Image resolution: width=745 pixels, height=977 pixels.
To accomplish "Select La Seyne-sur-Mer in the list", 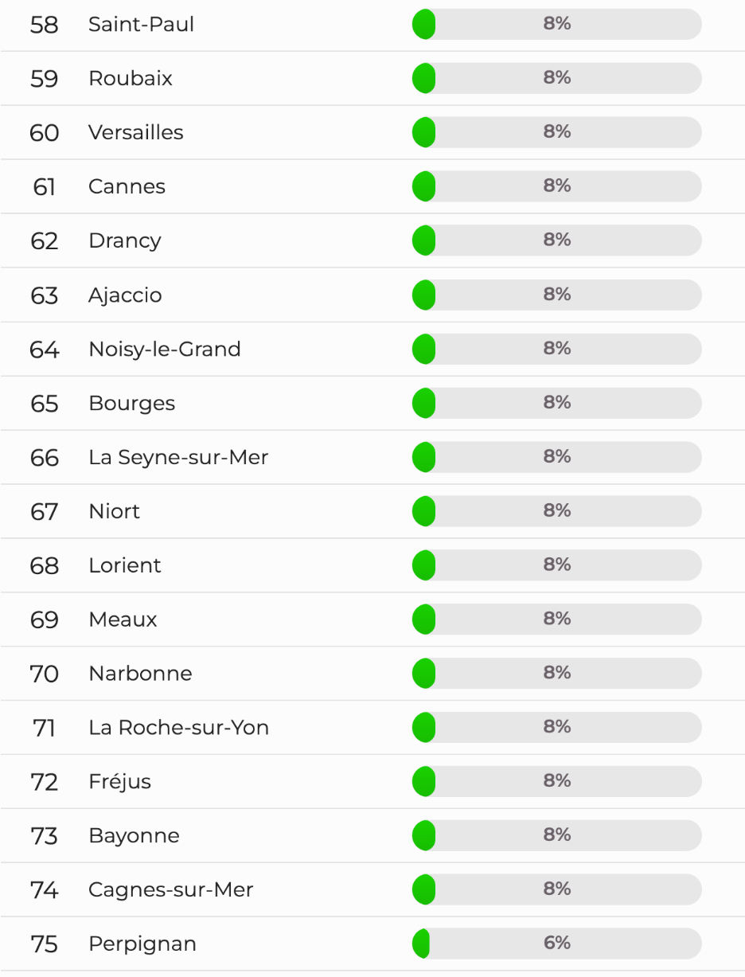I will [x=178, y=458].
